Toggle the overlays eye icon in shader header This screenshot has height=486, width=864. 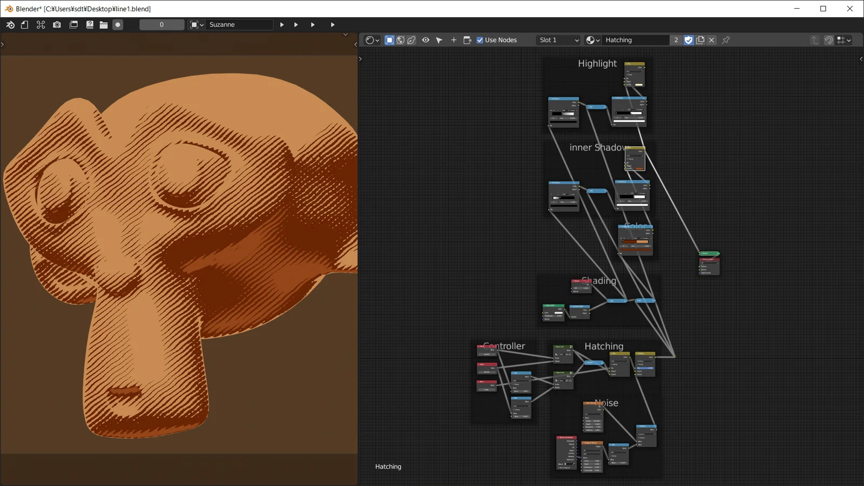pos(426,39)
